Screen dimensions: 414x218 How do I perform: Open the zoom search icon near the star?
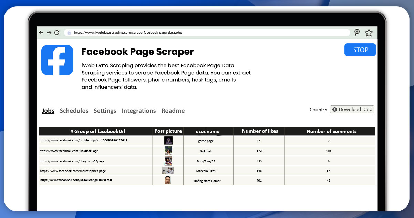click(x=356, y=32)
